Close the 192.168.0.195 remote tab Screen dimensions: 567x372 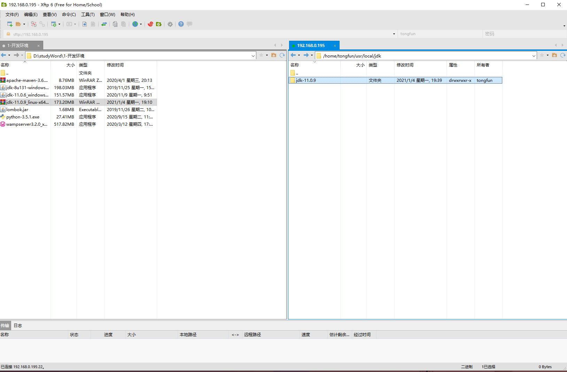coord(335,46)
